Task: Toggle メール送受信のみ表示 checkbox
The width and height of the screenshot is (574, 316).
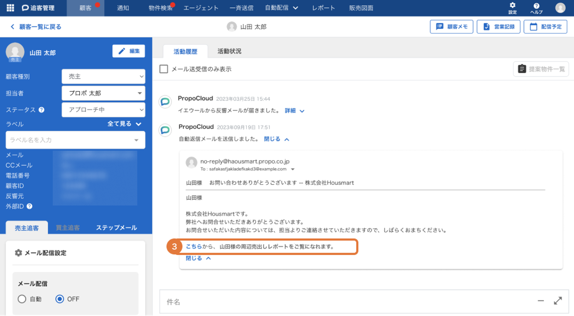Action: (x=164, y=69)
